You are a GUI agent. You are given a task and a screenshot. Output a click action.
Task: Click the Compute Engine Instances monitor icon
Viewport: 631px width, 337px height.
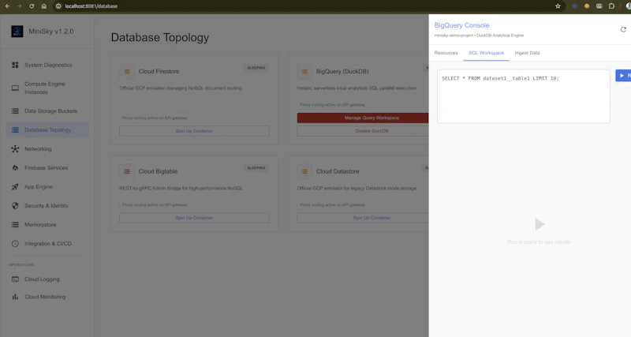coord(15,88)
